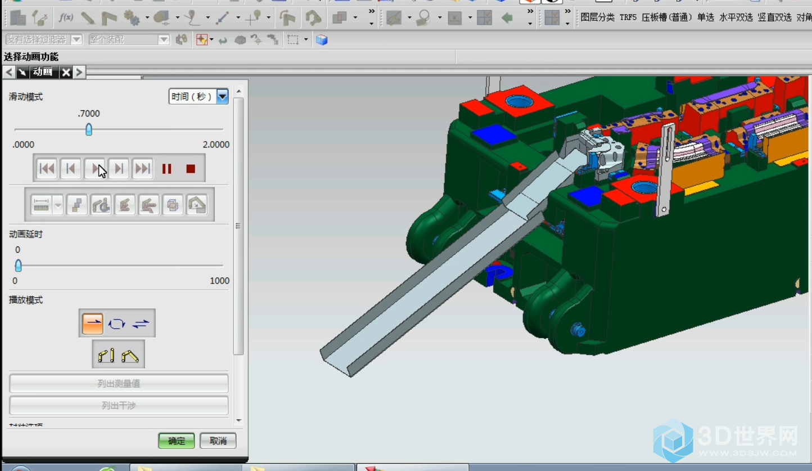Click the four-pane layout grid icon
Viewport: 812px width, 471px height.
pos(484,18)
